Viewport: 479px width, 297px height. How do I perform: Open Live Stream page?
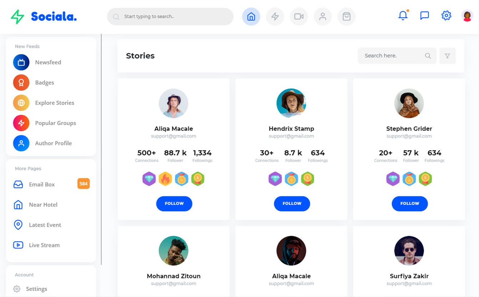pyautogui.click(x=44, y=245)
